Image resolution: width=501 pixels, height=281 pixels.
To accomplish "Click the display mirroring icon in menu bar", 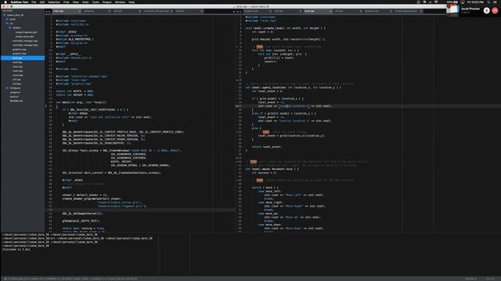I will (463, 2).
